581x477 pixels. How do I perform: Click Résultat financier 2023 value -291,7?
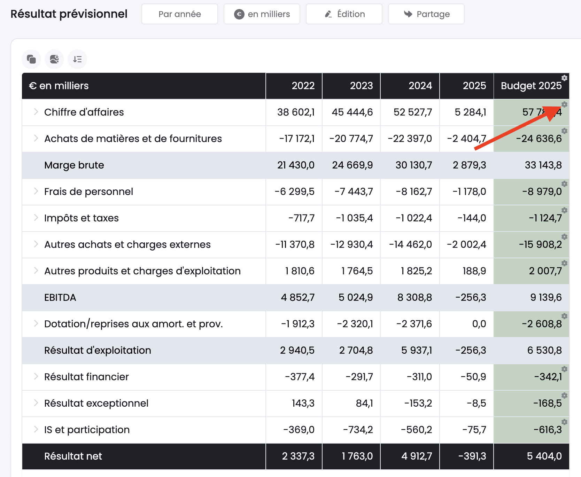[359, 377]
